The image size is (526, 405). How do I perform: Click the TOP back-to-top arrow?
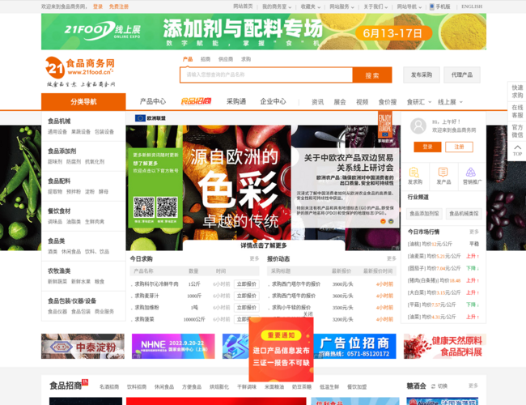517,151
